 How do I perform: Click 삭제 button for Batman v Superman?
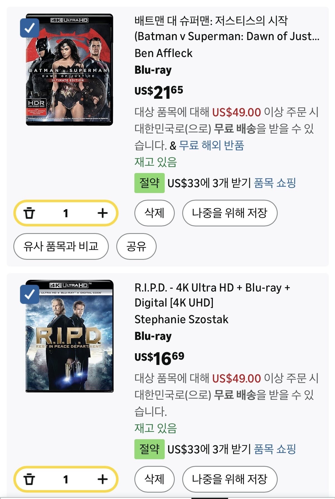click(154, 213)
